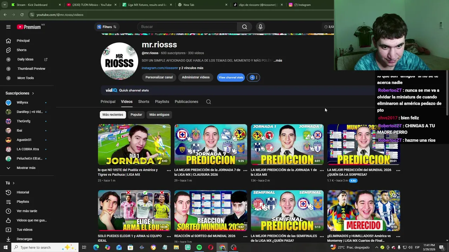The image size is (449, 252).
Task: Open options menu for Jornada 7 prediction video
Action: (245, 170)
